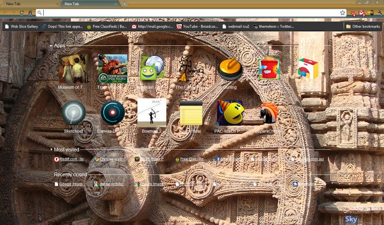Open the themeleon :: Twitter bookmark
The height and width of the screenshot is (225, 384).
tap(274, 26)
